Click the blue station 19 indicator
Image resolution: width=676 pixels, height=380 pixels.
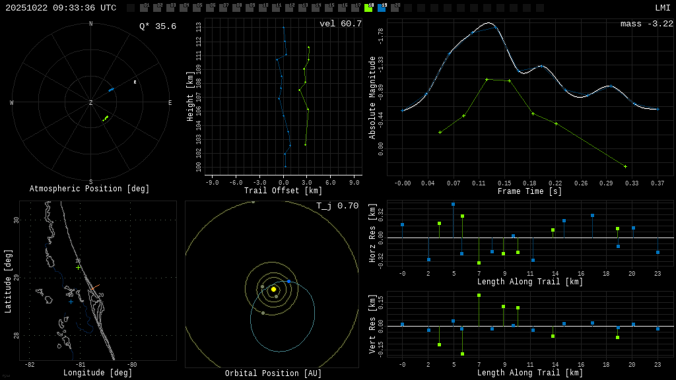click(x=382, y=8)
